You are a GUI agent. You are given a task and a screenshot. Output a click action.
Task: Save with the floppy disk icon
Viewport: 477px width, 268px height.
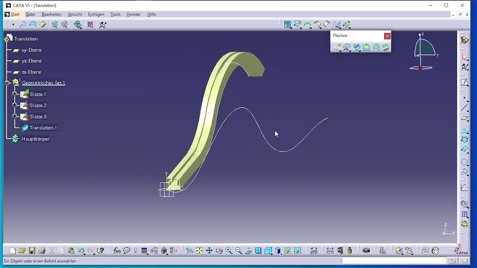(32, 251)
